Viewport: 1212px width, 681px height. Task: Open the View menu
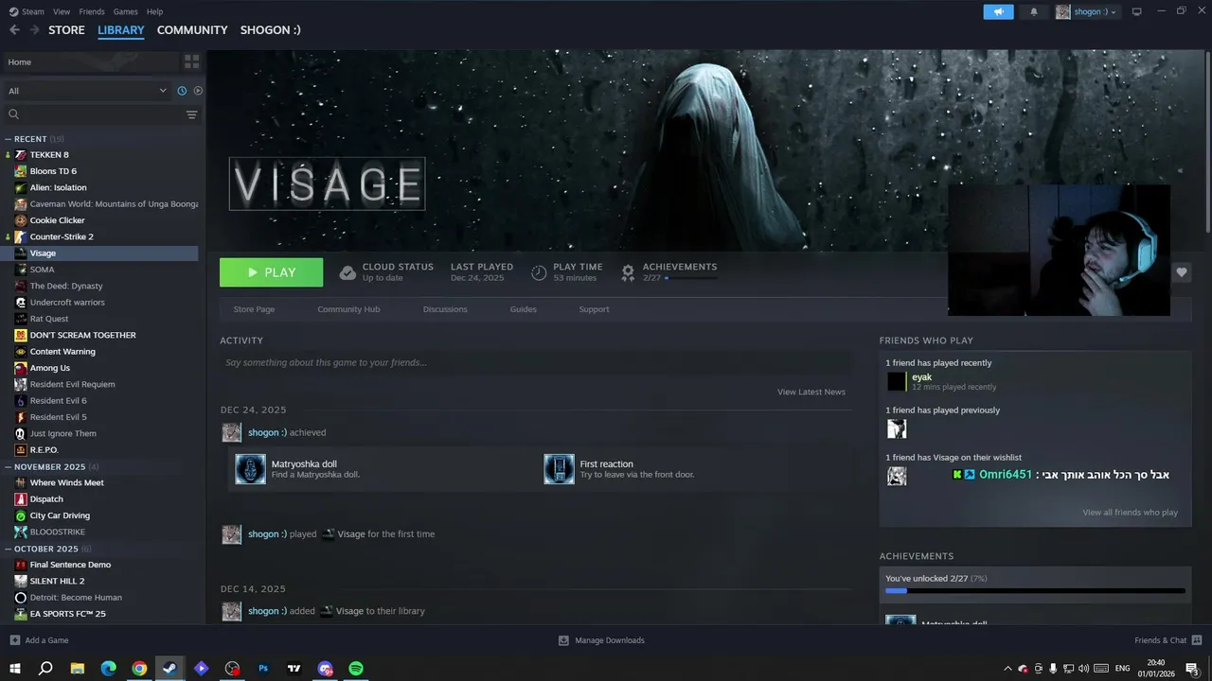tap(62, 11)
